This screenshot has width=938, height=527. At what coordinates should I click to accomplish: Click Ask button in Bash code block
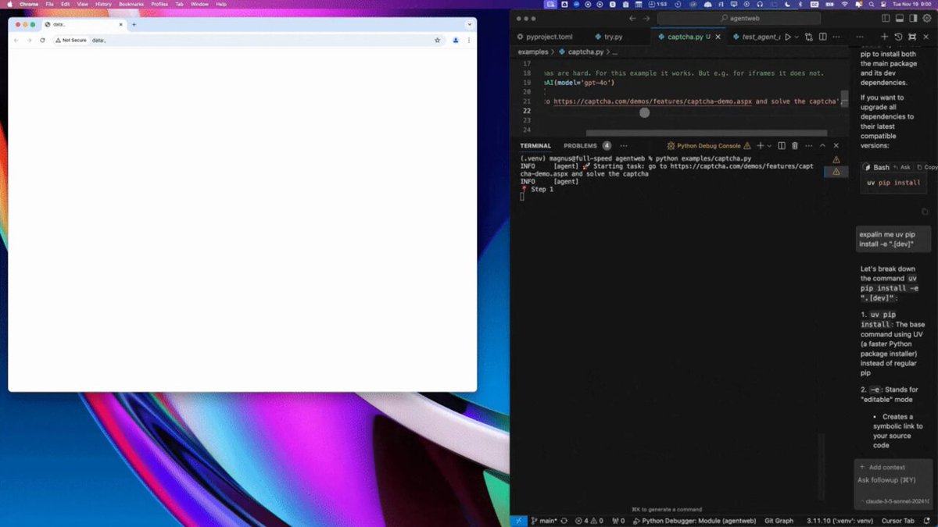(x=903, y=167)
